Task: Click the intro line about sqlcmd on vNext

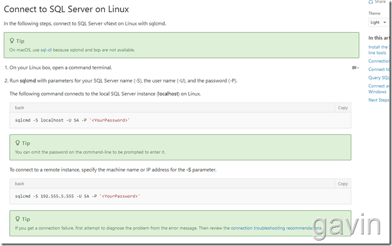Action: pos(85,24)
